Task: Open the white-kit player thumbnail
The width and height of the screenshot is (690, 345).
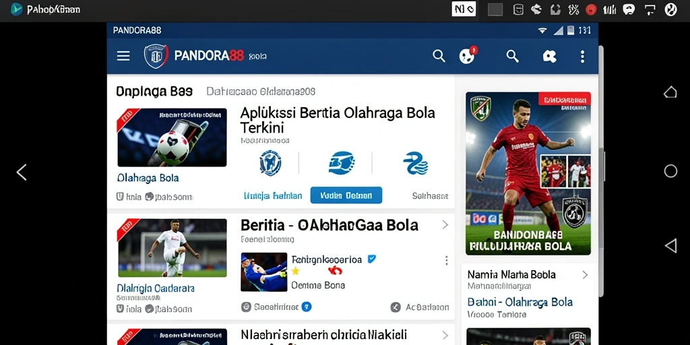Action: [172, 248]
